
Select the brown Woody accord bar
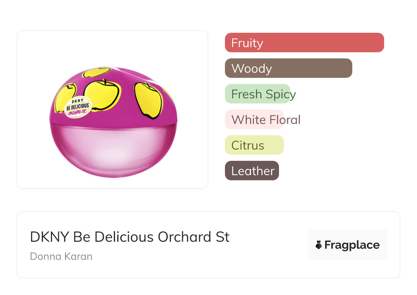point(288,68)
